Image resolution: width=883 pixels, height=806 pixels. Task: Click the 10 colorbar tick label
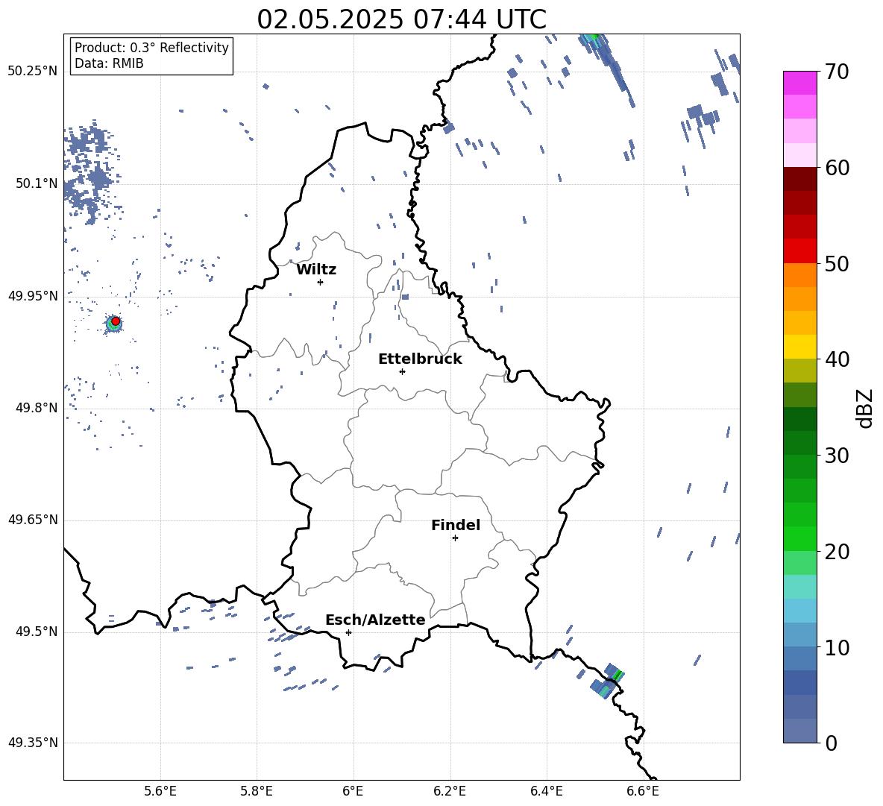point(837,648)
